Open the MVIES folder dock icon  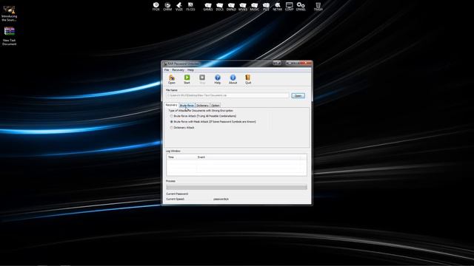(243, 7)
